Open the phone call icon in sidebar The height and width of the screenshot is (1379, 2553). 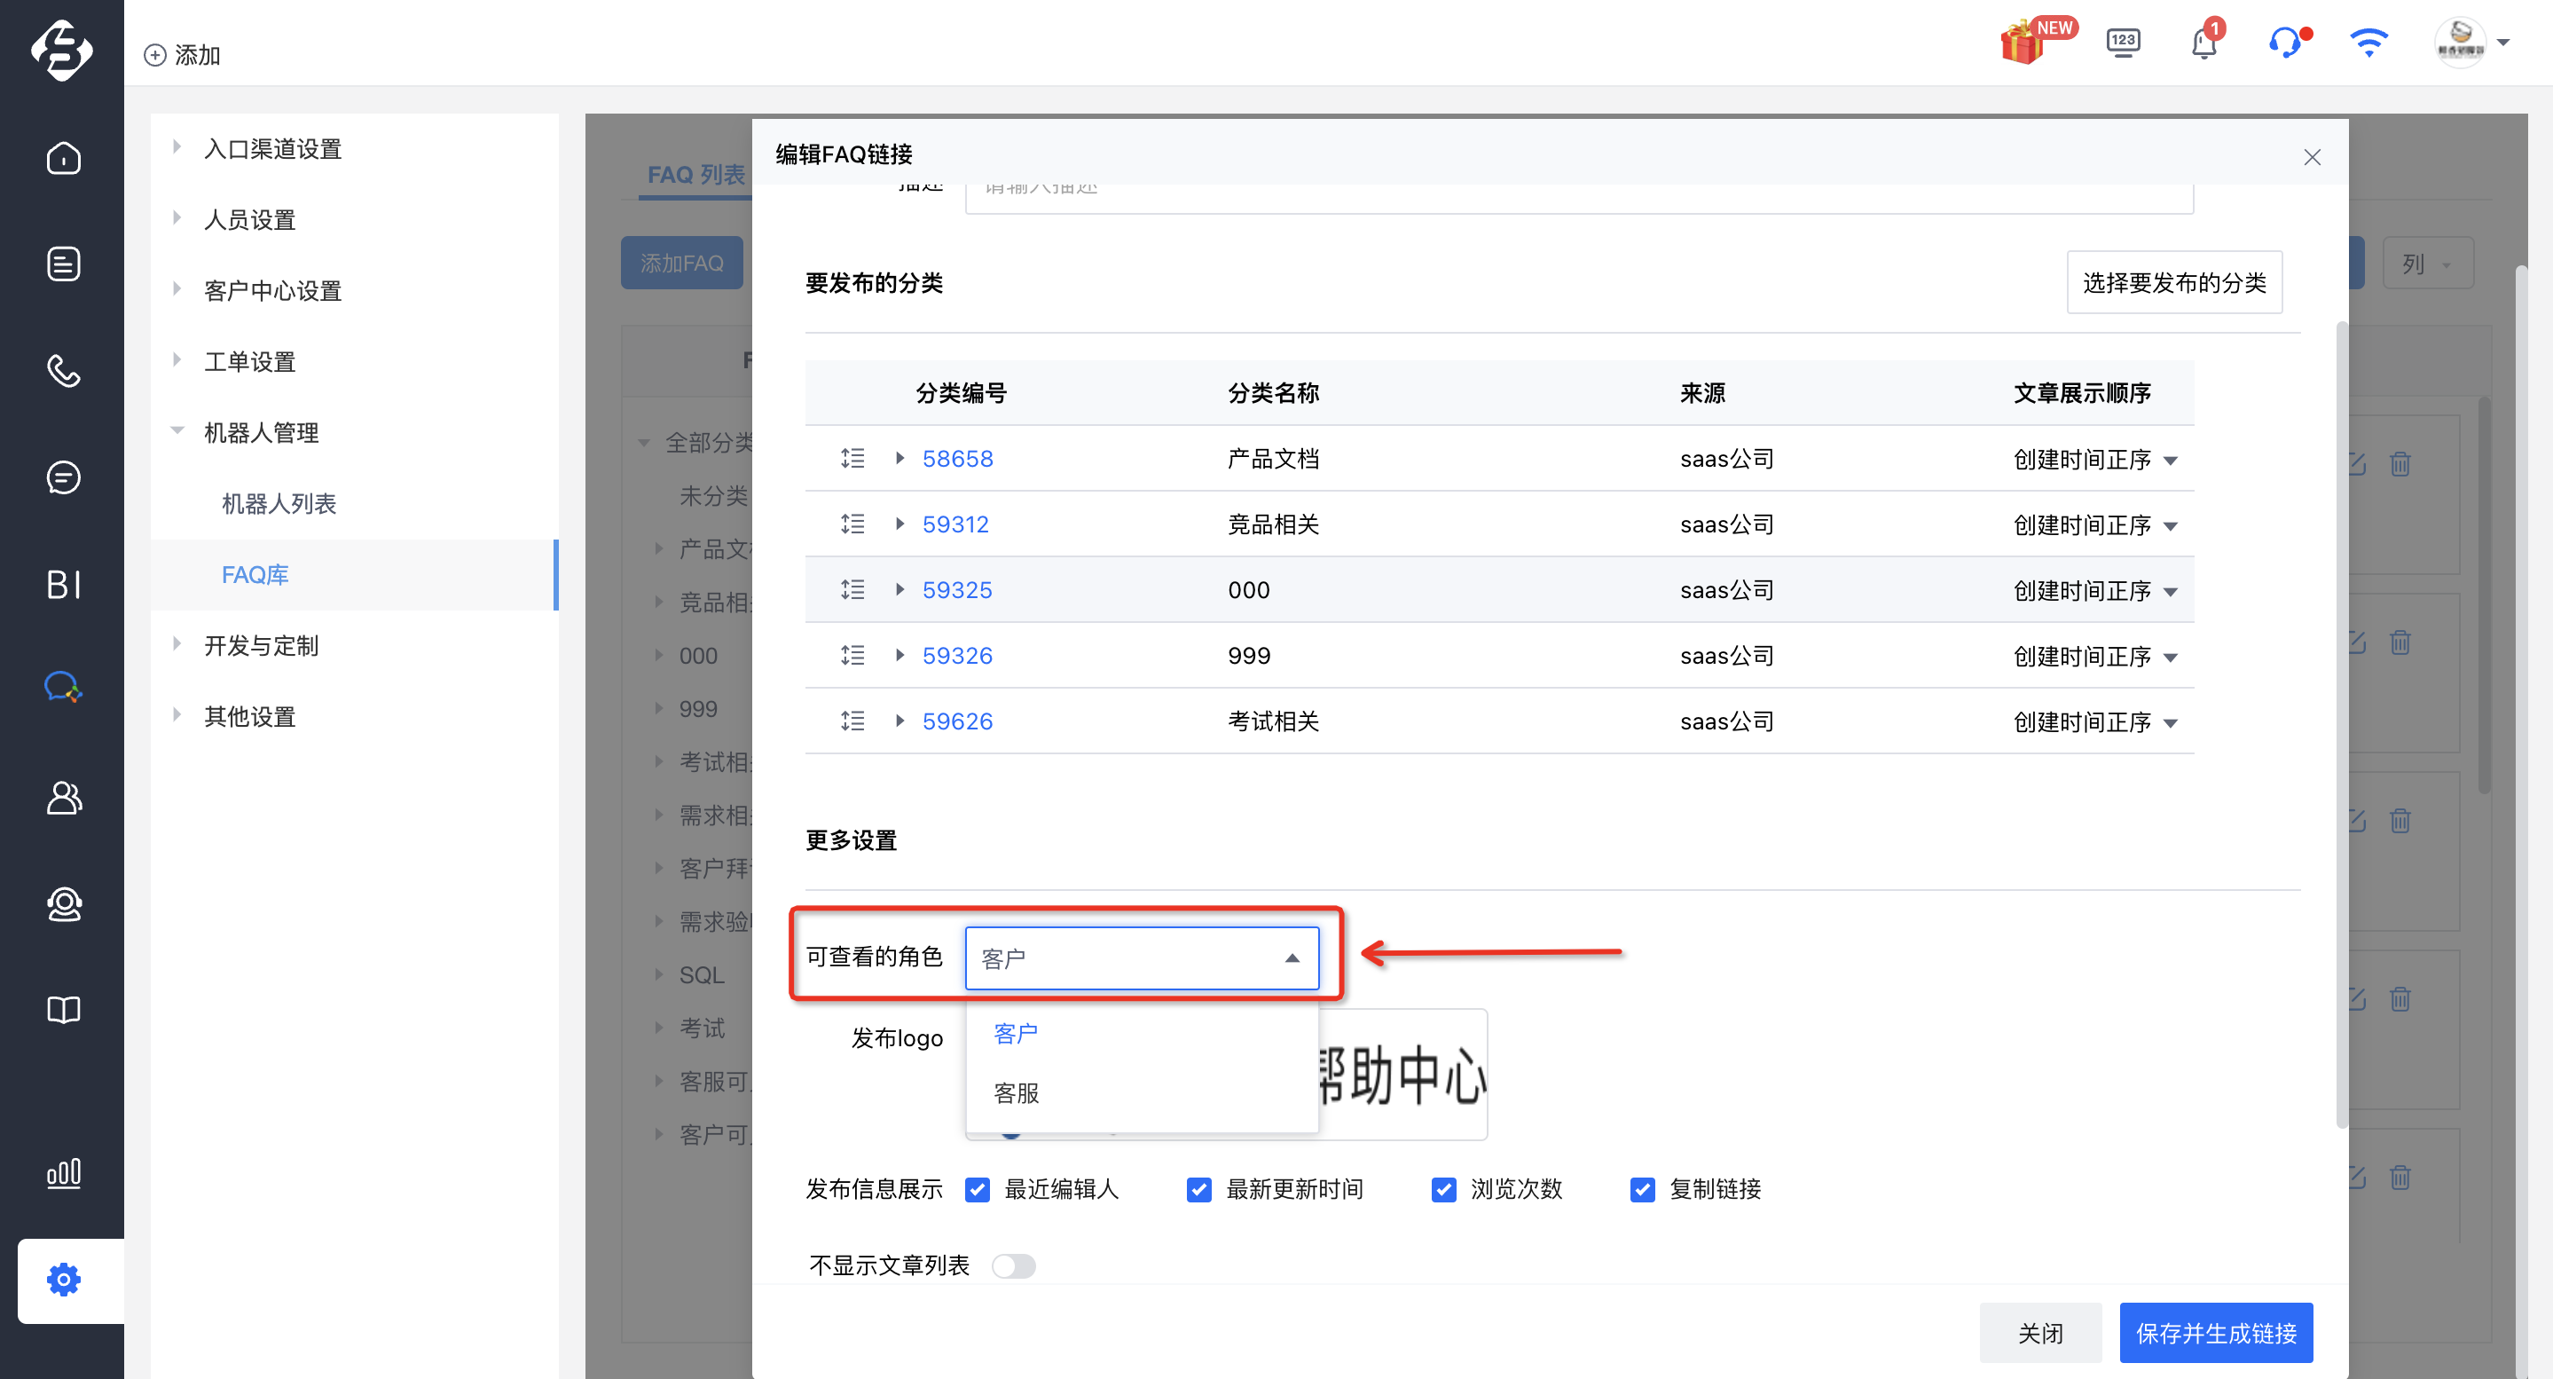coord(64,371)
